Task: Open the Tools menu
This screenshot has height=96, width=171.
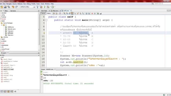Action: (42, 4)
